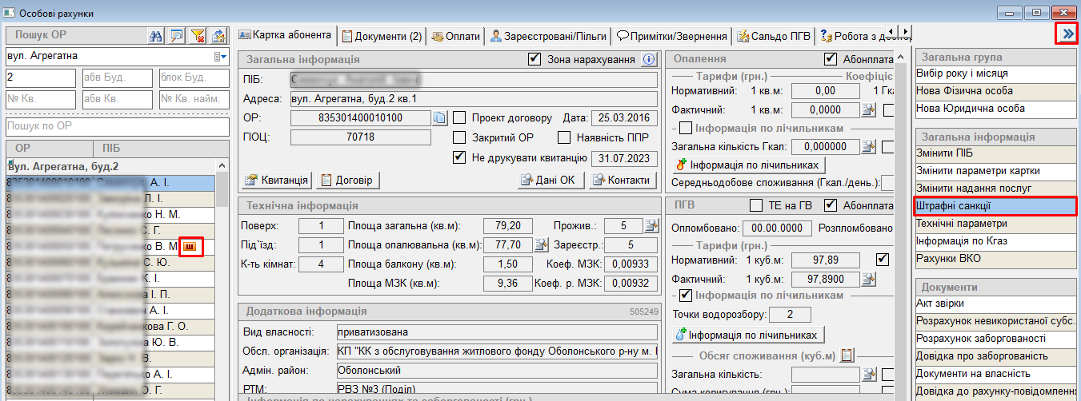Open the Обсяг споживання clipboard icon
1081x401 pixels.
pos(848,355)
